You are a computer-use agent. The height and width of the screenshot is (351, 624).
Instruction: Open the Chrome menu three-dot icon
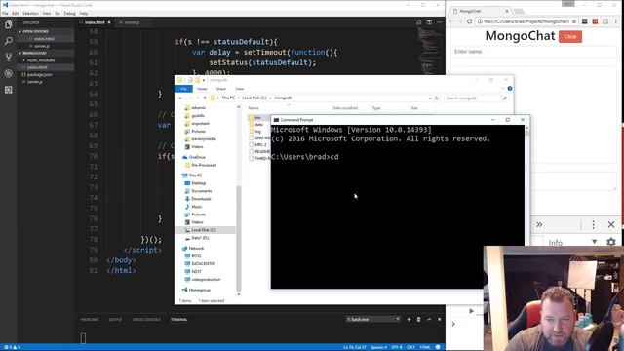(x=615, y=21)
